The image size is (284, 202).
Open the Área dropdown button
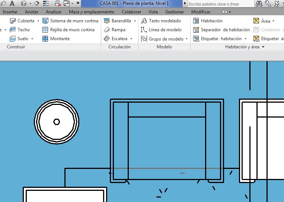tap(274, 21)
